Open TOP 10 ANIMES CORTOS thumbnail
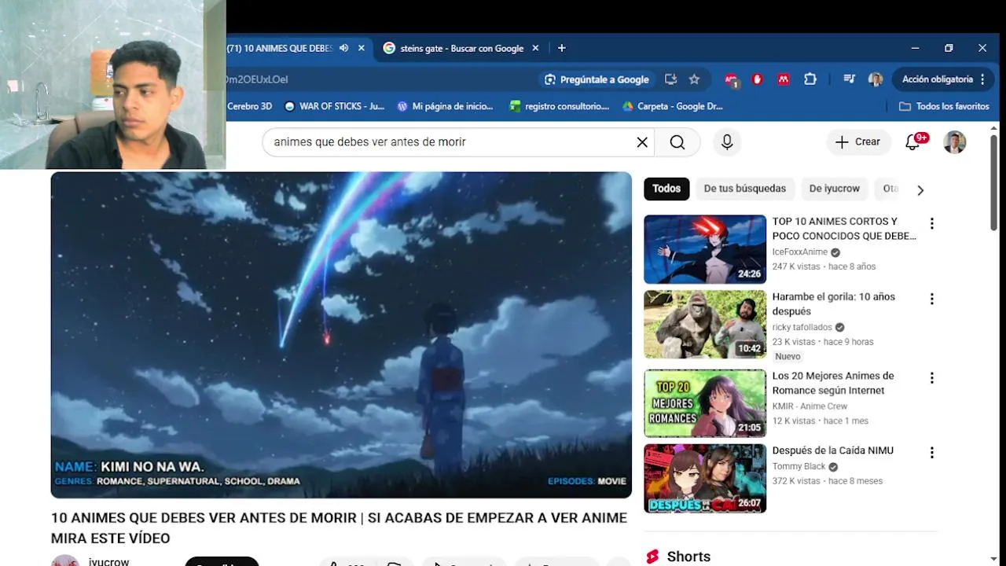The width and height of the screenshot is (1006, 566). 705,249
